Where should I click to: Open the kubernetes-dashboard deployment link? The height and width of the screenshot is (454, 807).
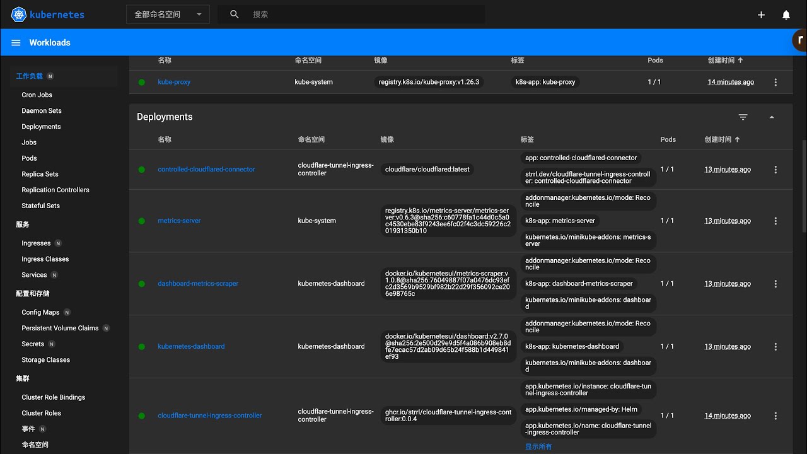[x=191, y=346]
